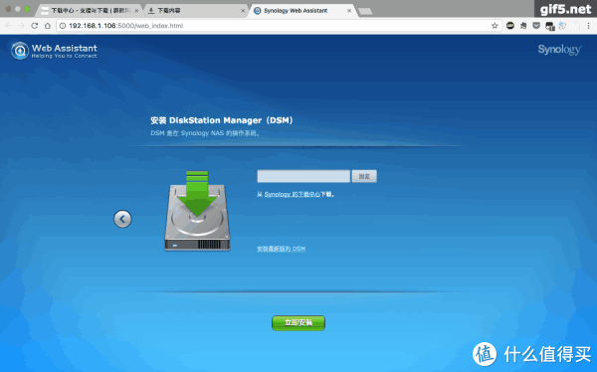
Task: Click the DSM file path input field
Action: point(303,176)
